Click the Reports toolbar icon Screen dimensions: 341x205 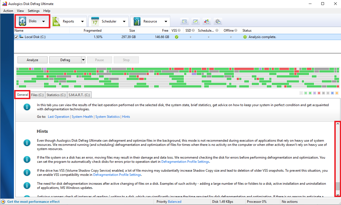pos(56,21)
